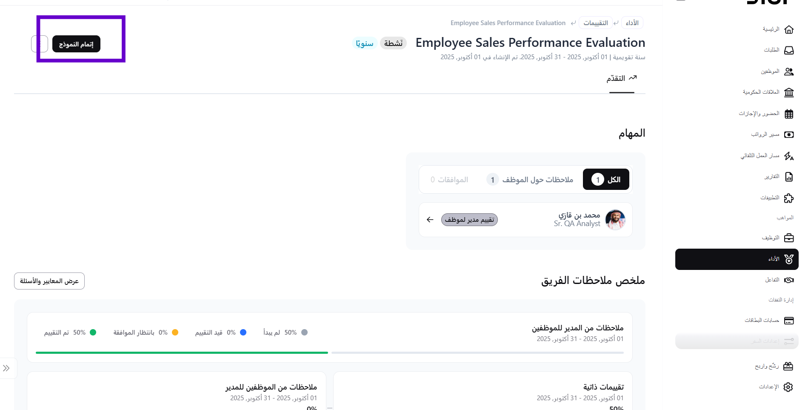
Task: Click the إتمام النموذج button
Action: (x=76, y=44)
